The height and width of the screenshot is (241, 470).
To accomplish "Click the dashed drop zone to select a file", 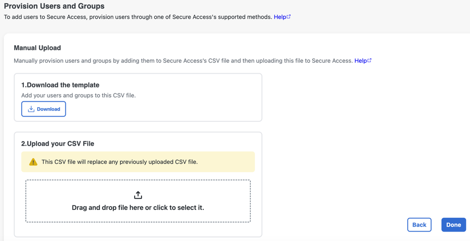I will click(138, 201).
